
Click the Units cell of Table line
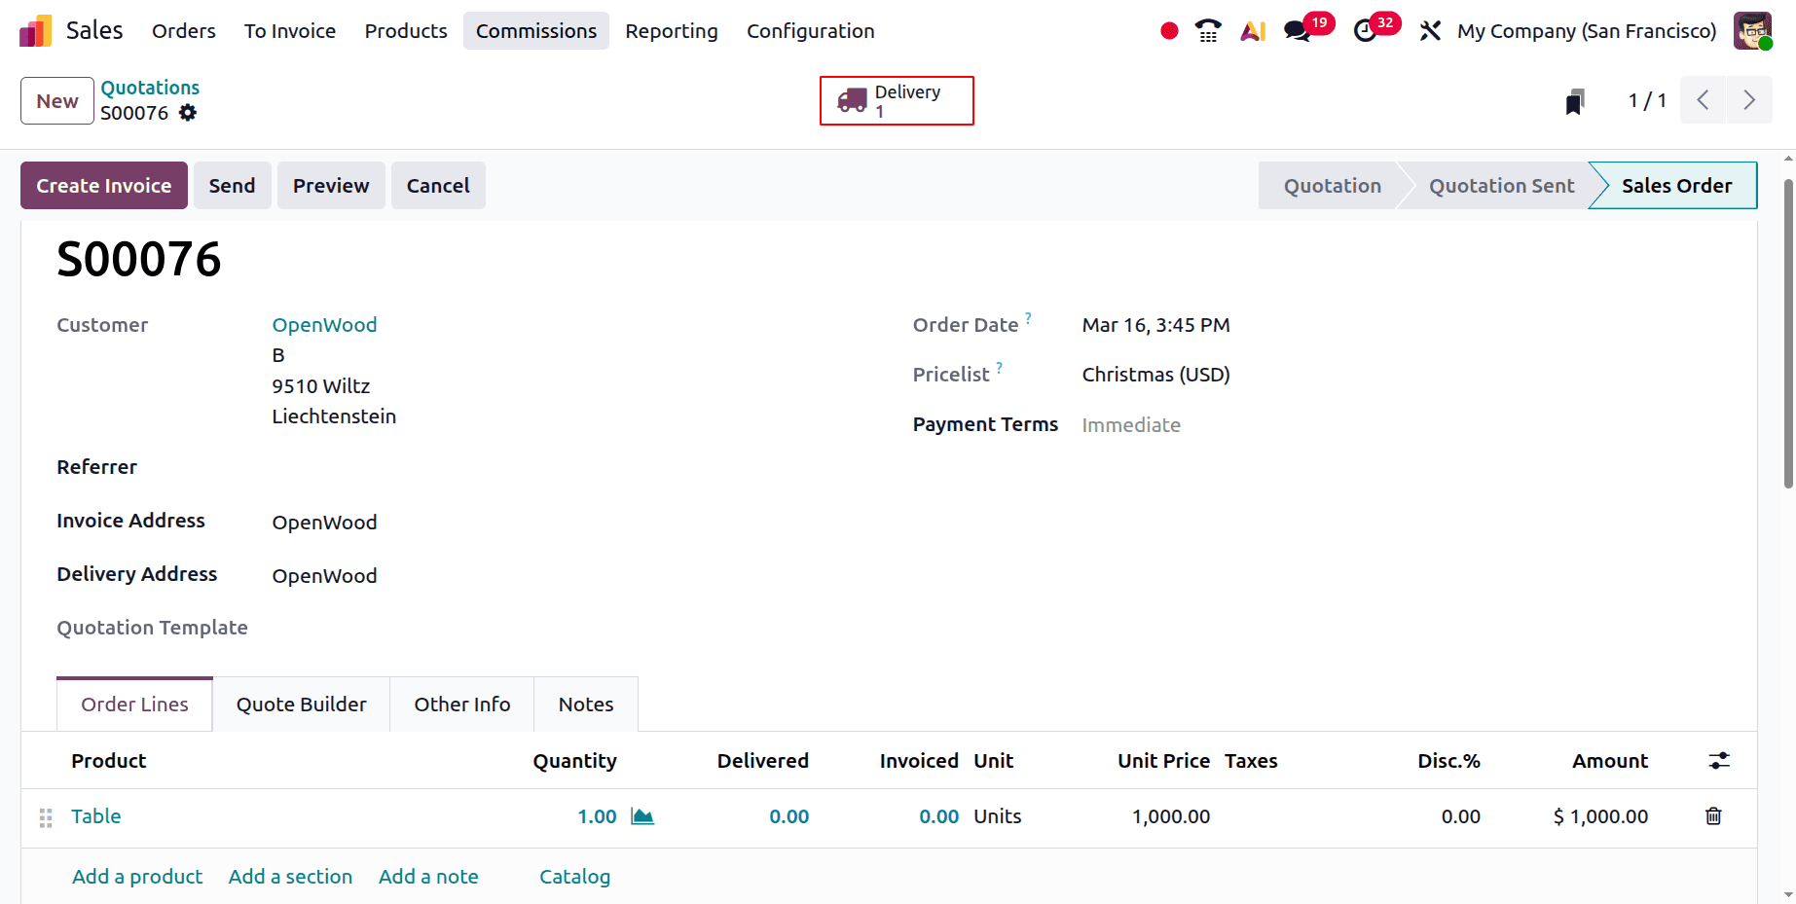pyautogui.click(x=998, y=816)
